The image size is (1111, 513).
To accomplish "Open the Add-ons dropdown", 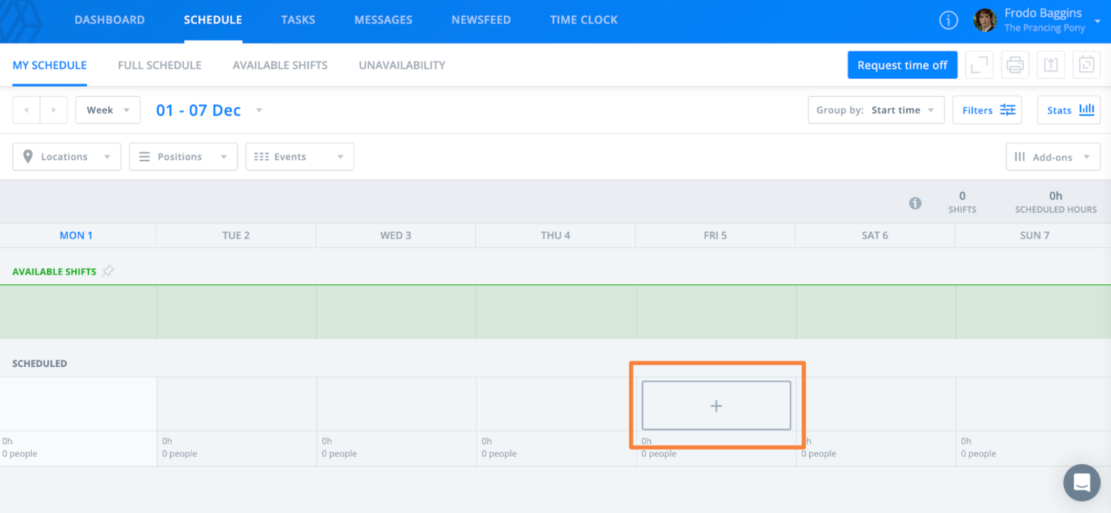I will point(1053,157).
